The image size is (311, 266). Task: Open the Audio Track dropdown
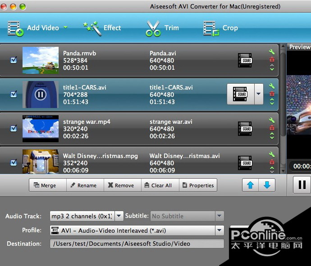pos(119,216)
